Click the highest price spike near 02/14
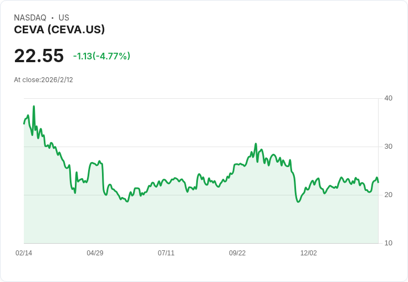 click(34, 106)
